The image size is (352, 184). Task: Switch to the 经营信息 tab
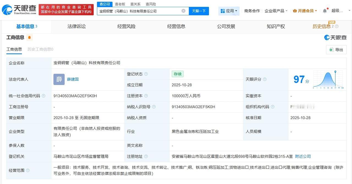pyautogui.click(x=176, y=26)
